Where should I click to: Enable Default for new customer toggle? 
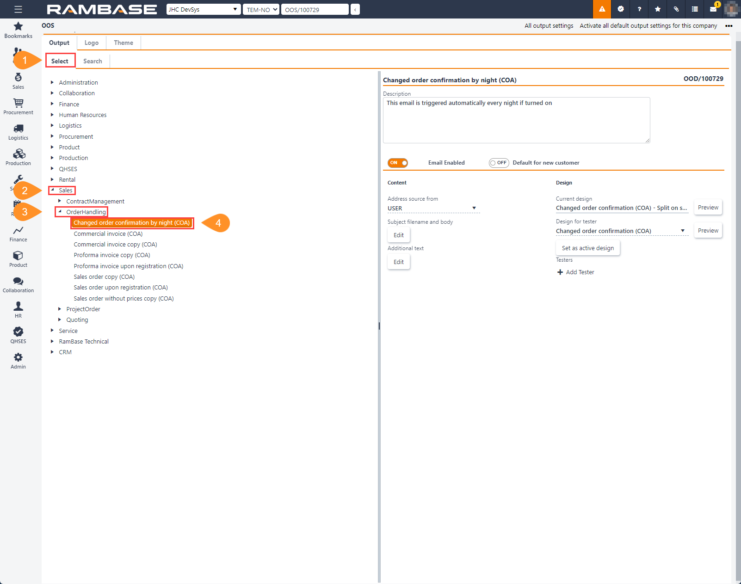click(499, 163)
